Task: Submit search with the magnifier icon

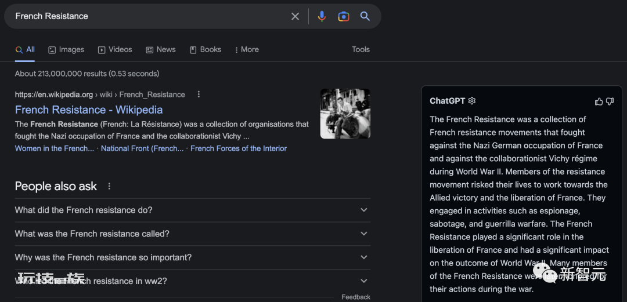Action: (x=365, y=16)
